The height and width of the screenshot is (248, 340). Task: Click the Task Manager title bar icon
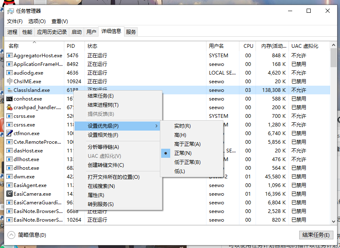click(x=10, y=11)
